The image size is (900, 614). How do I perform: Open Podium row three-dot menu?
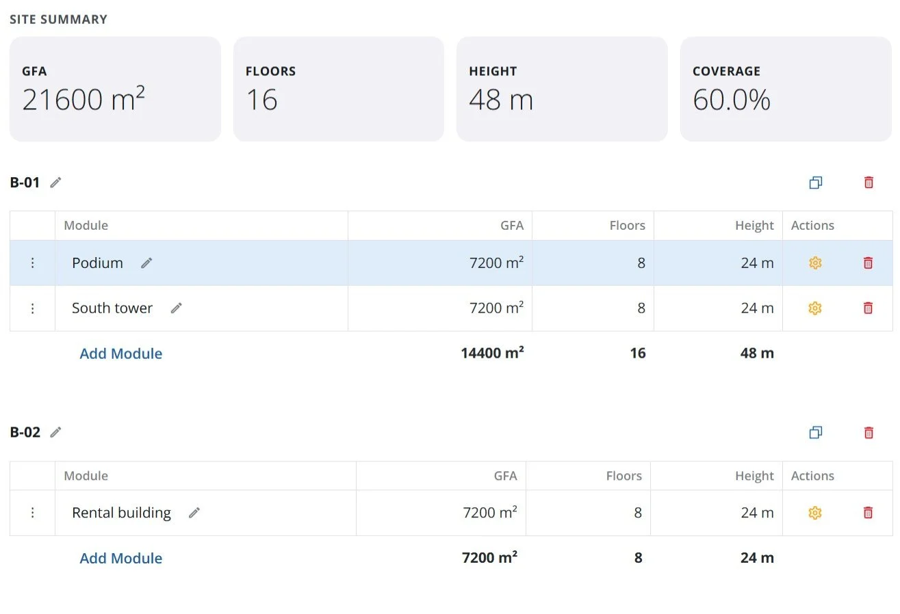(32, 263)
